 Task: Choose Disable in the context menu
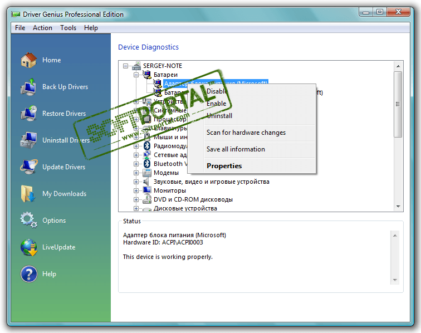[251, 91]
